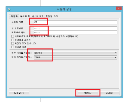Check the 운영체제 사용자 option
Viewport: 131px width, 102px height.
[x=12, y=40]
